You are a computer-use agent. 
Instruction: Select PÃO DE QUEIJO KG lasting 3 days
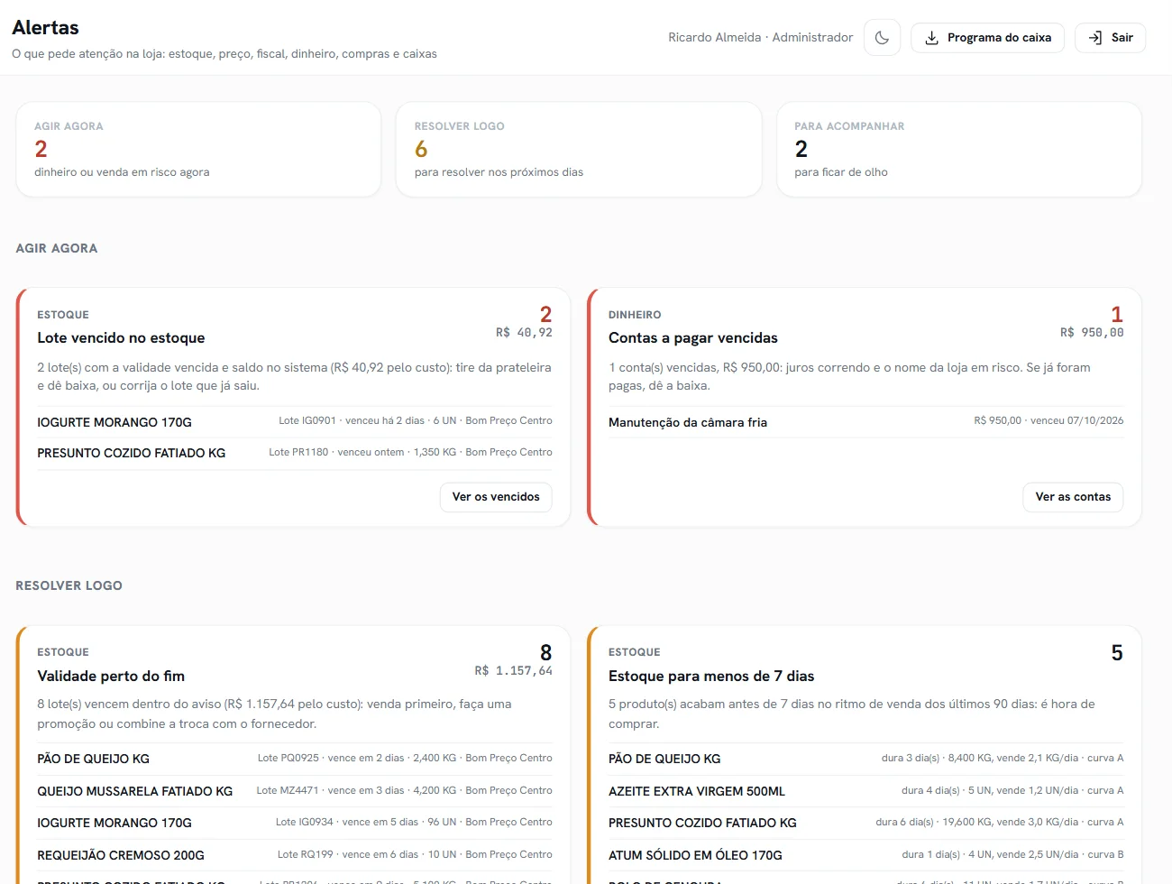pyautogui.click(x=865, y=759)
